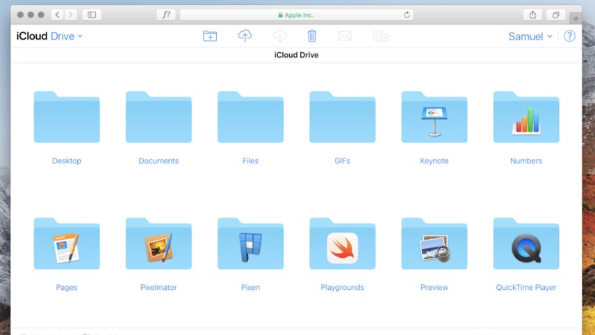Select the Pixelmator folder label
Viewport: 595px width, 335px height.
(x=158, y=288)
